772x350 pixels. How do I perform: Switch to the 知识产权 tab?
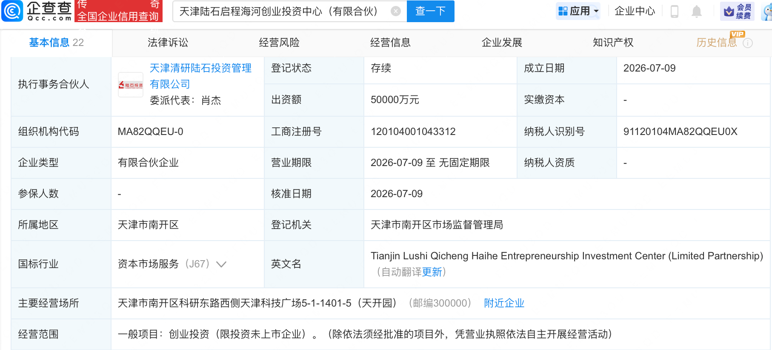pyautogui.click(x=613, y=43)
